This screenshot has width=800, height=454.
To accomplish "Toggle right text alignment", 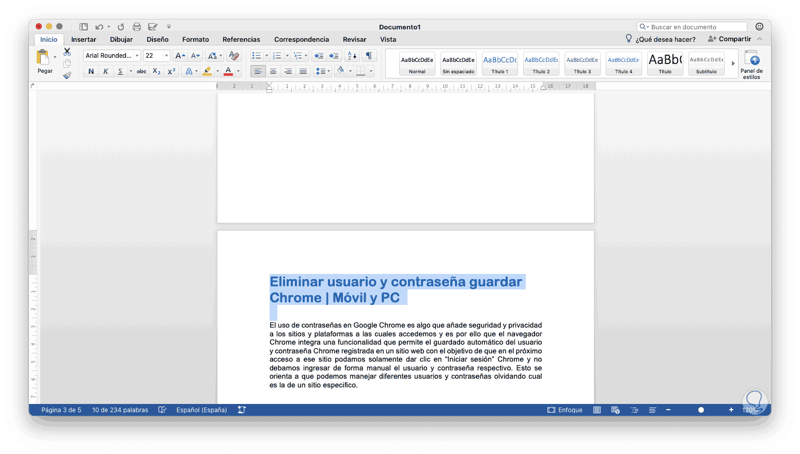I will (x=288, y=71).
